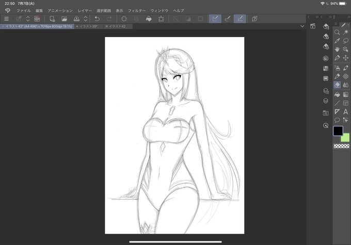Click the Fill bucket in command bar
This screenshot has height=245, width=351.
(149, 19)
